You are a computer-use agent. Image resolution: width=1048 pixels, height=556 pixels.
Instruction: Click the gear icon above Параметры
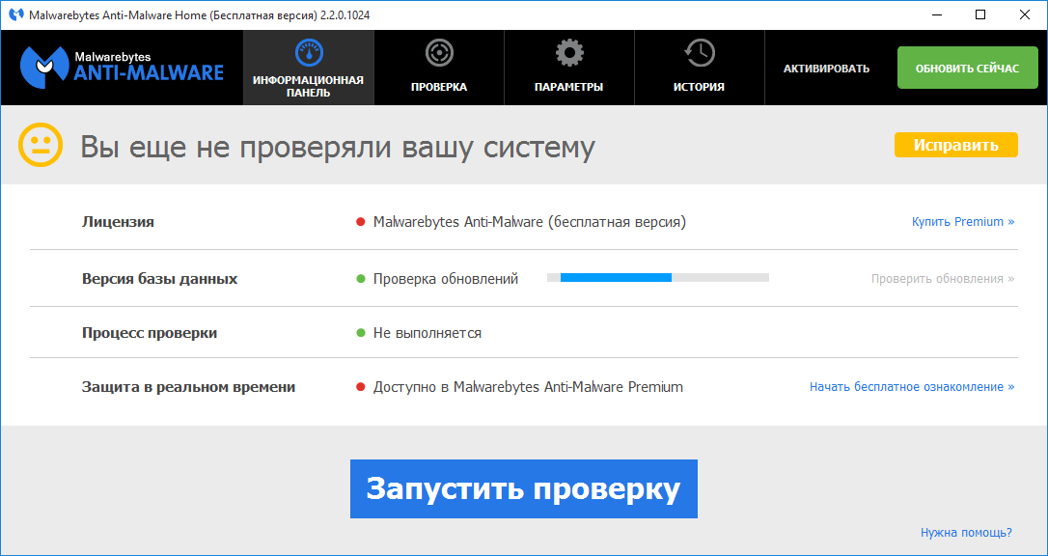(x=568, y=53)
